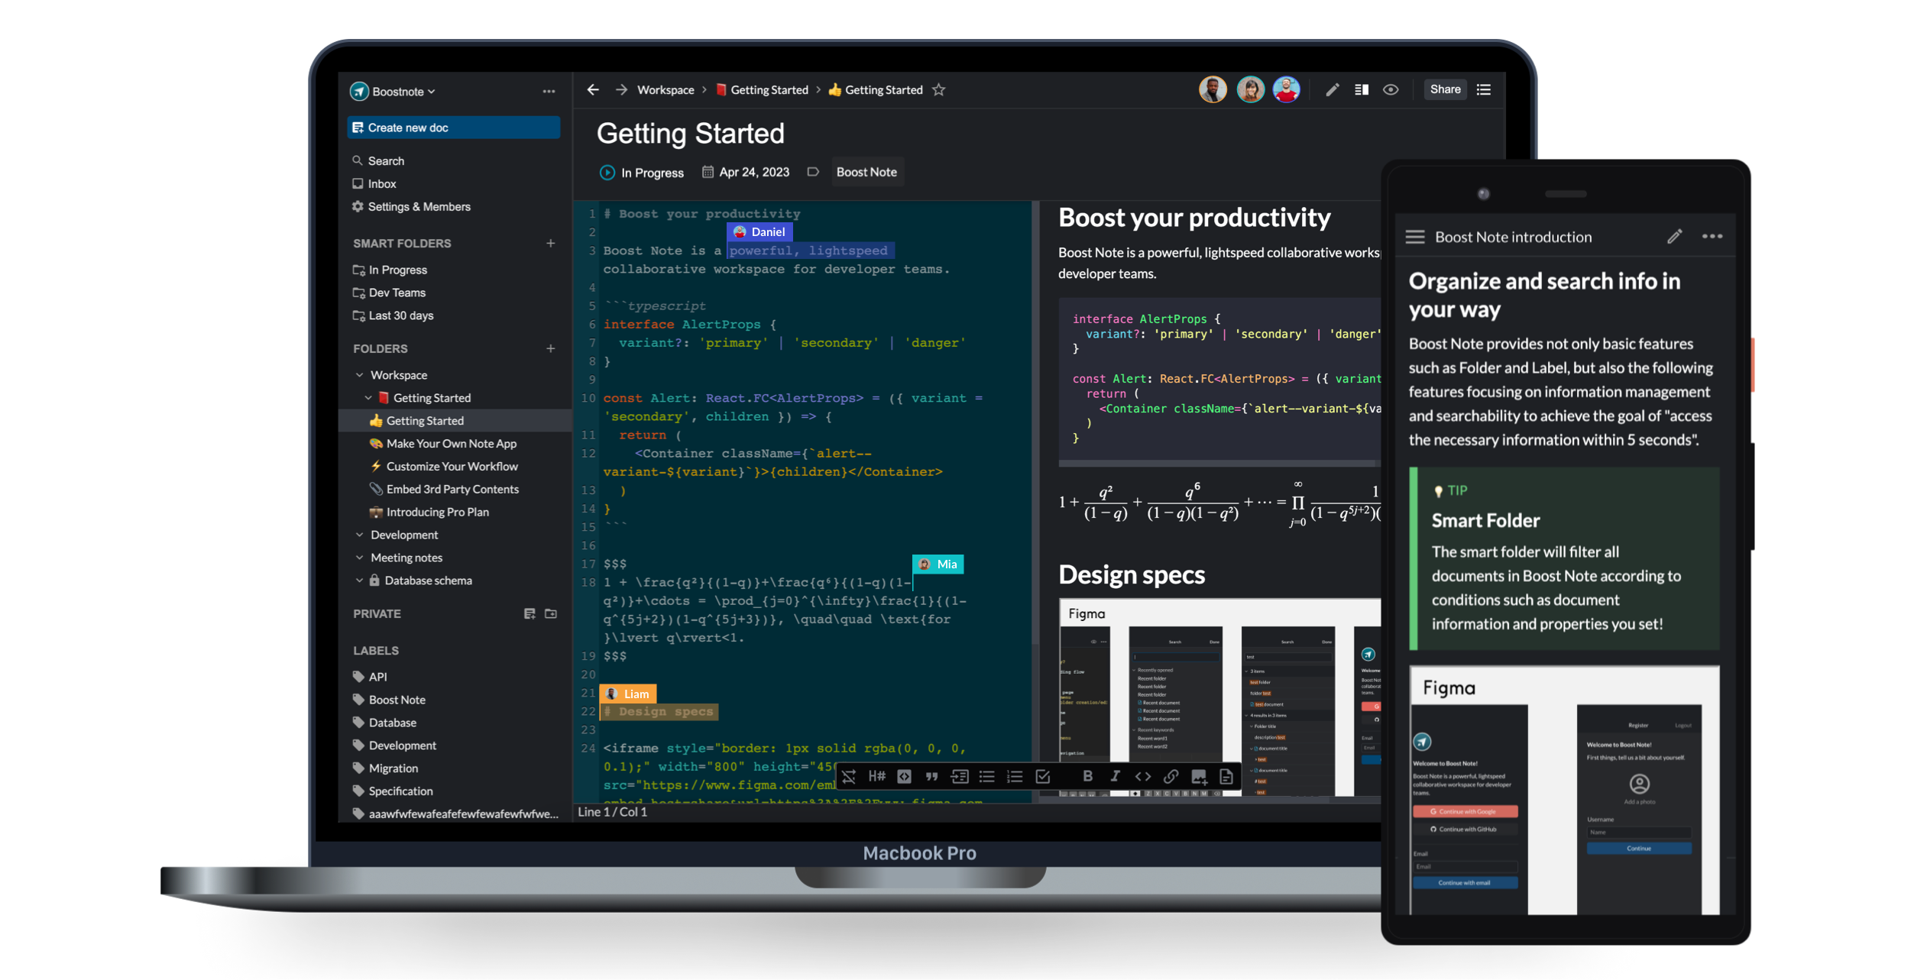The height and width of the screenshot is (980, 1914).
Task: Click the Share button in top toolbar
Action: click(x=1445, y=89)
